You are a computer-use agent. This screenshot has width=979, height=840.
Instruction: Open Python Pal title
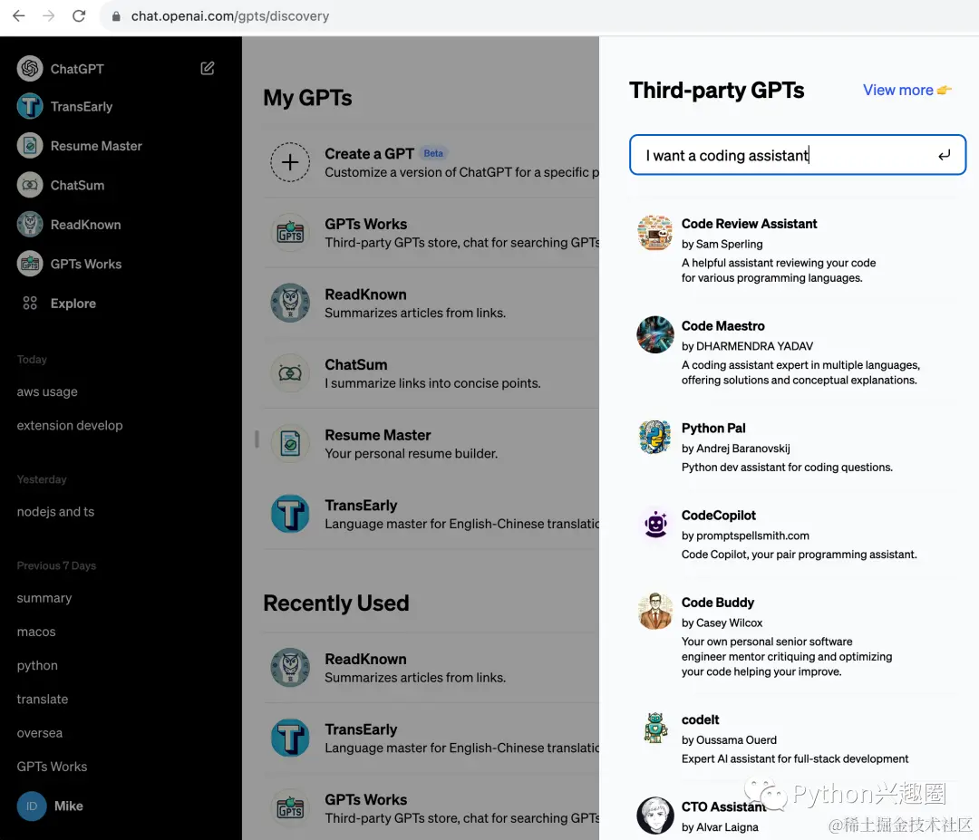[713, 428]
